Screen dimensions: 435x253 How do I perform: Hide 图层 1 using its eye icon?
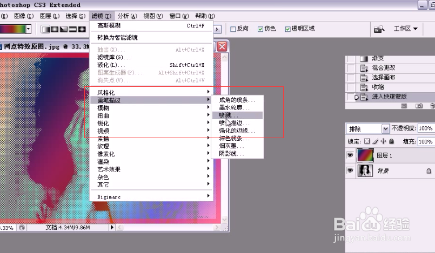[x=350, y=155]
